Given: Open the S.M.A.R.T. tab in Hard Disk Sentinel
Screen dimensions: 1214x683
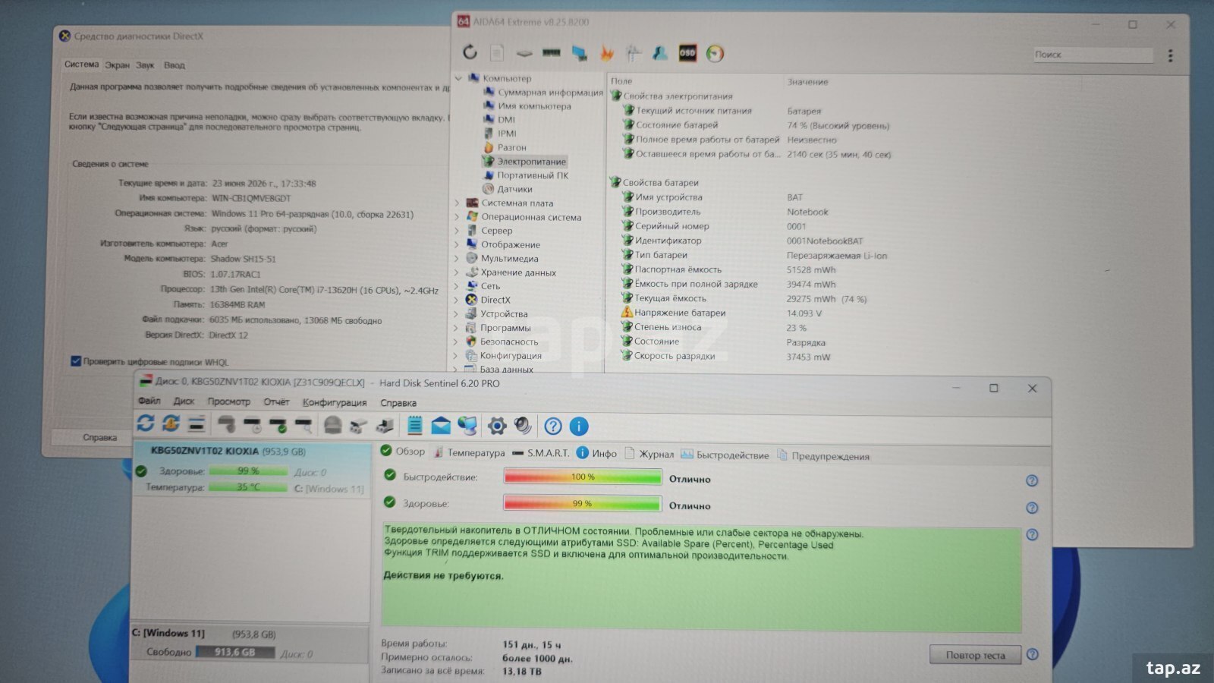Looking at the screenshot, I should (x=540, y=453).
